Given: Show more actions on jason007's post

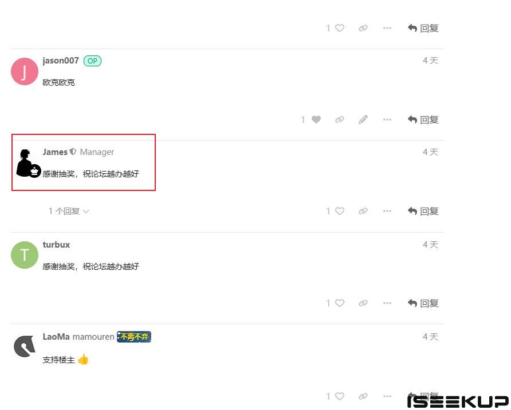Looking at the screenshot, I should tap(387, 120).
